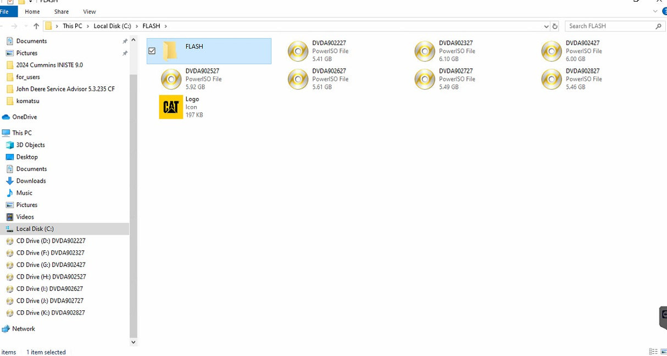Open Downloads in the navigation pane
Image resolution: width=667 pixels, height=356 pixels.
pyautogui.click(x=31, y=181)
